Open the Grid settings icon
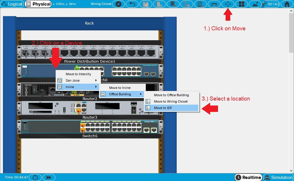Image resolution: width=294 pixels, height=181 pixels. [x=241, y=4]
